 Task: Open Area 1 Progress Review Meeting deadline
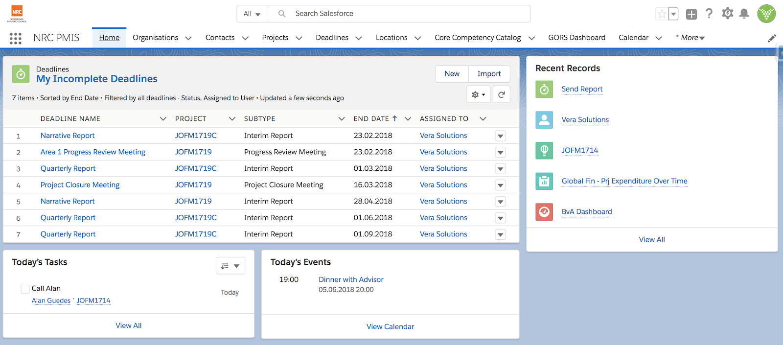tap(93, 152)
